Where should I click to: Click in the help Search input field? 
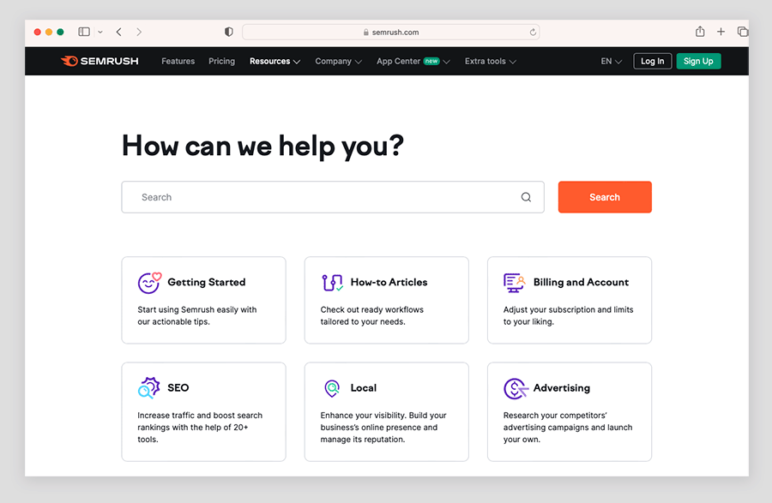(x=333, y=197)
